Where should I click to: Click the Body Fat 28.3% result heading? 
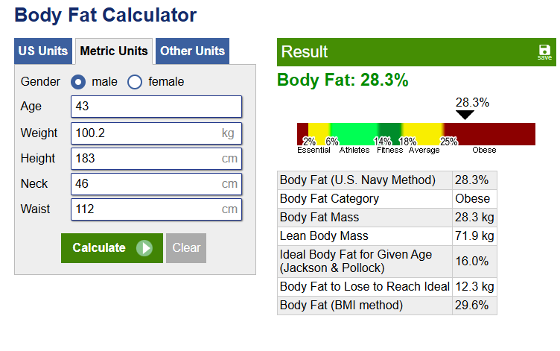click(343, 80)
